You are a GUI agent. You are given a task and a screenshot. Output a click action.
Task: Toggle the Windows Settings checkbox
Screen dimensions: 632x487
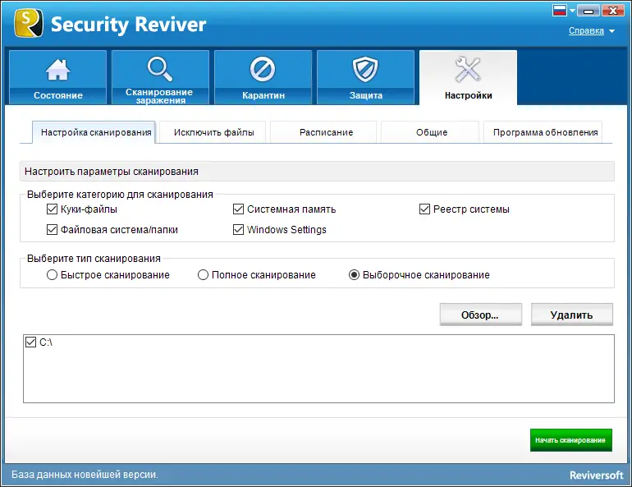coord(239,229)
